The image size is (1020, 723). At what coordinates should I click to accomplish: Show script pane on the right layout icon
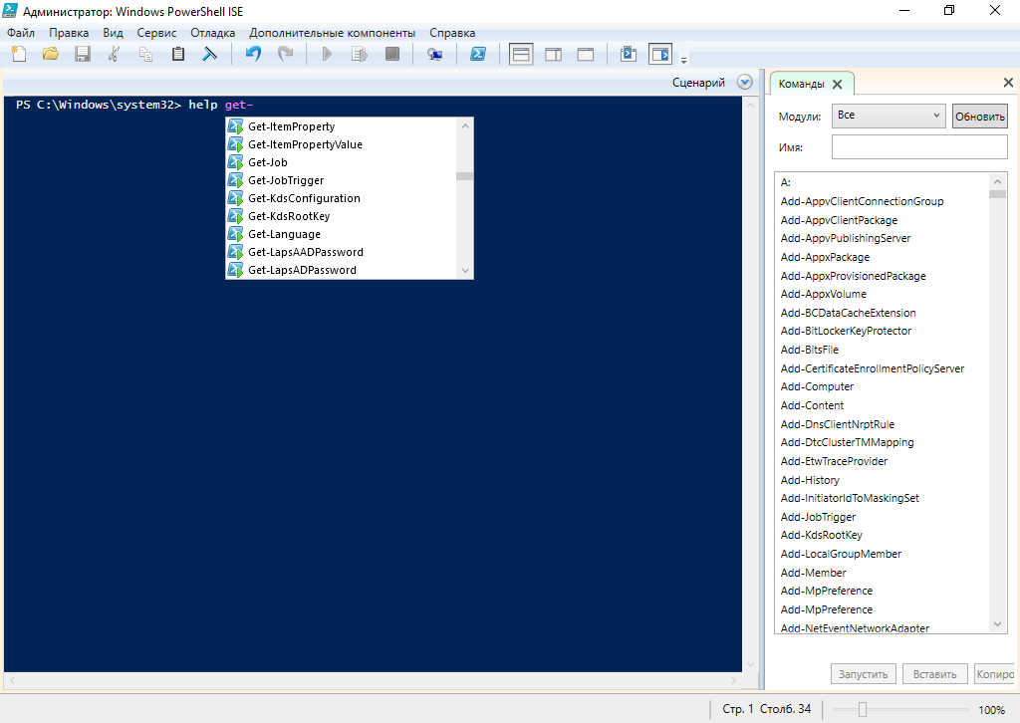tap(553, 54)
